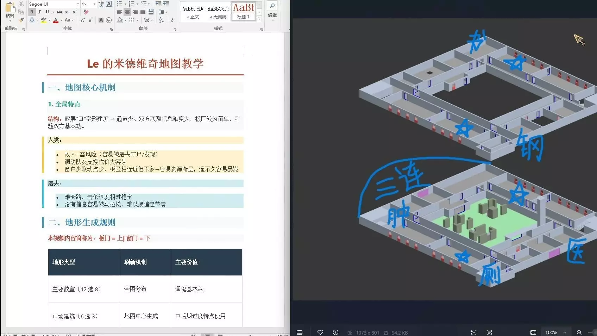Click the Cut scissors icon

tap(21, 4)
